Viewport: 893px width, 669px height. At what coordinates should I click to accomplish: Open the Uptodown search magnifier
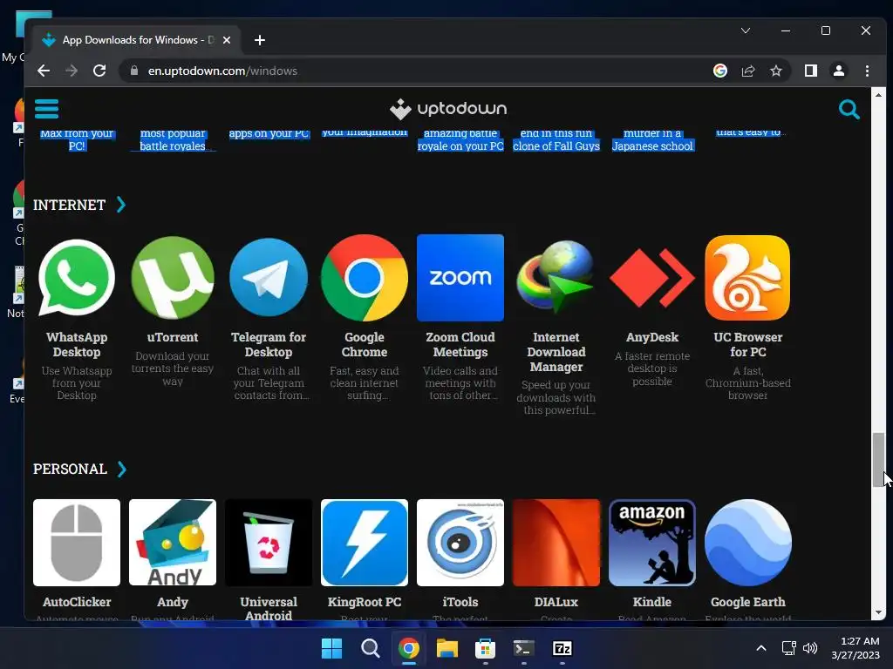click(x=849, y=109)
